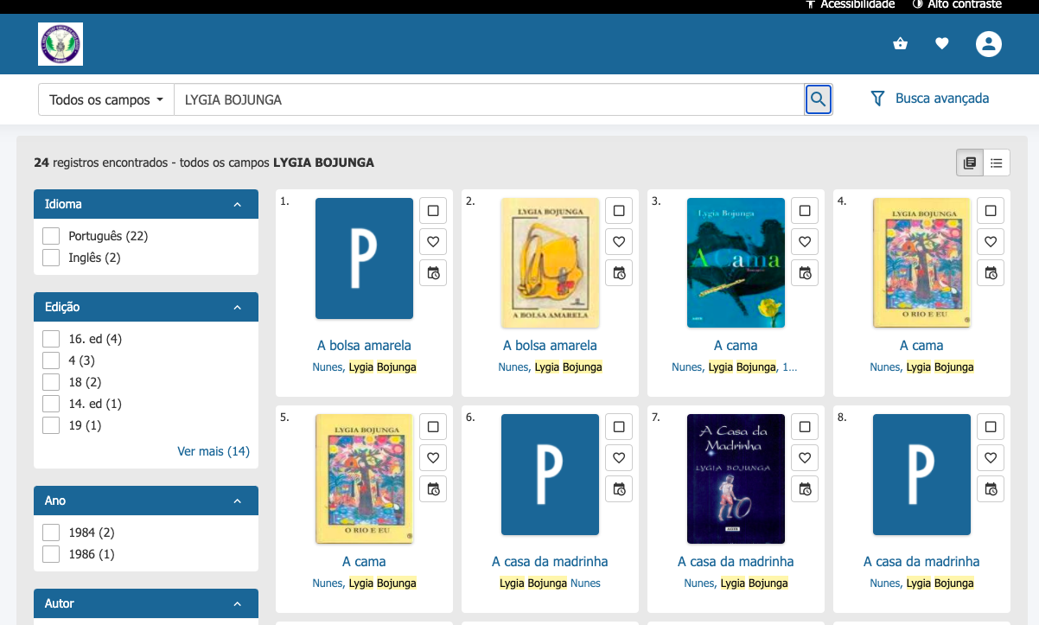
Task: Open title link of result 1 A bolsa amarela
Action: (364, 345)
